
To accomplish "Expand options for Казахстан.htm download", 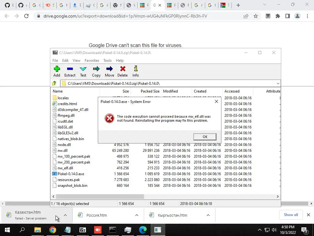I will [65, 215].
